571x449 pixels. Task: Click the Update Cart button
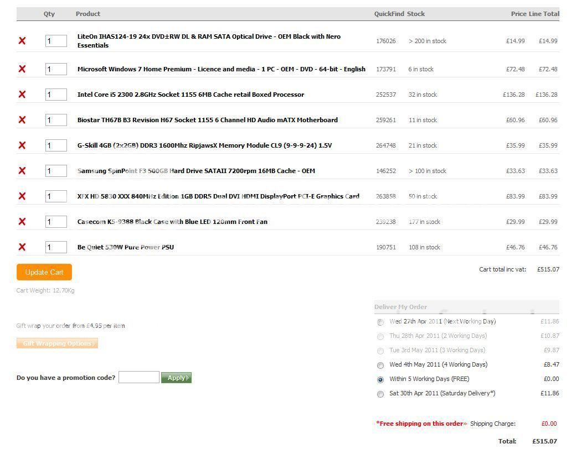click(x=44, y=272)
